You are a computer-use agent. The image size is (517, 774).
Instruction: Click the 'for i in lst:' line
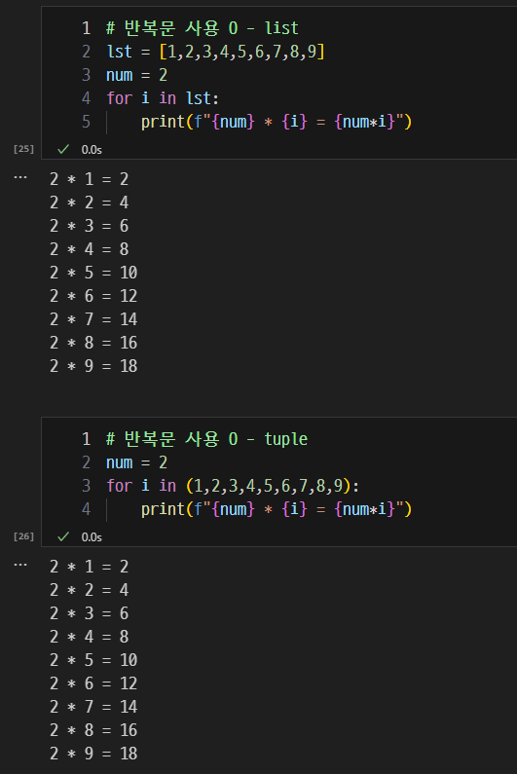point(163,98)
